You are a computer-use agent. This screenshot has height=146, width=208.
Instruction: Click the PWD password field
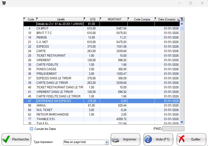(173, 129)
